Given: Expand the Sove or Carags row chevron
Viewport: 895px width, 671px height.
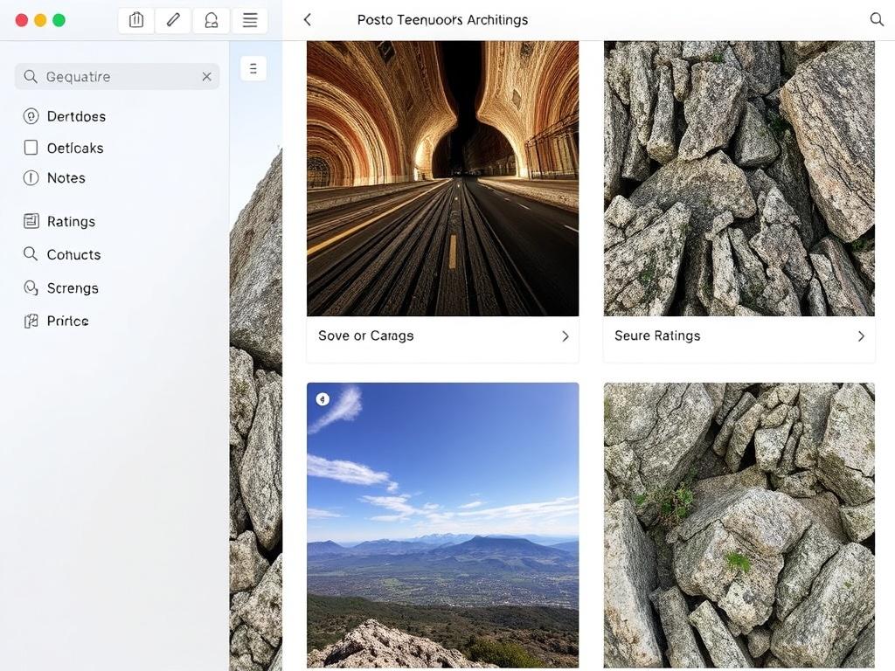Looking at the screenshot, I should 565,336.
